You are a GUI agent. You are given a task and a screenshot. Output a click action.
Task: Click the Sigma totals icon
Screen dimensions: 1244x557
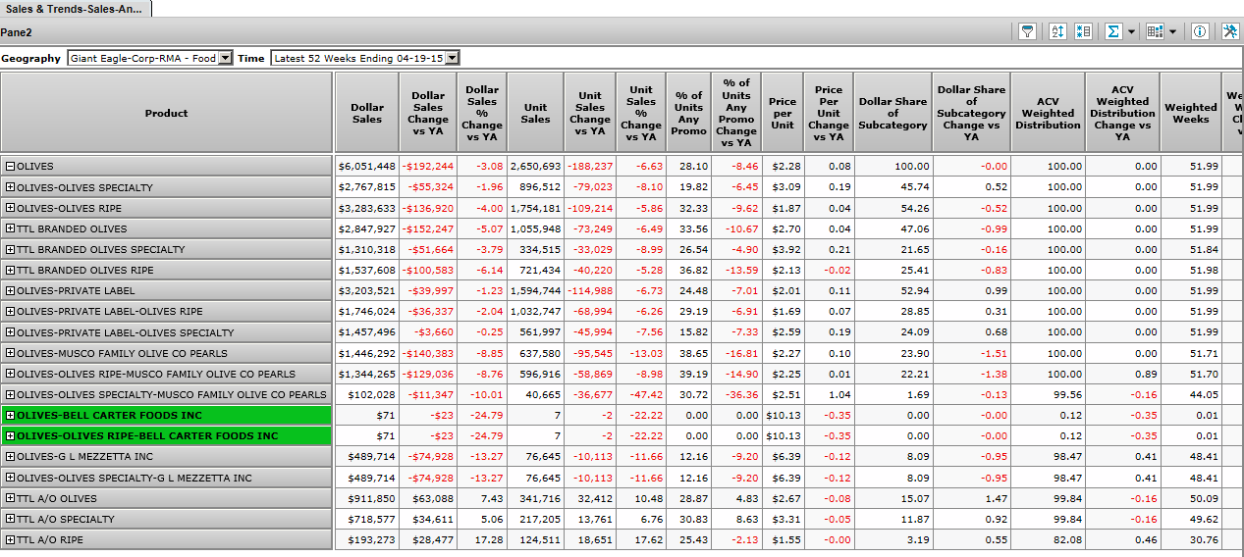coord(1113,31)
